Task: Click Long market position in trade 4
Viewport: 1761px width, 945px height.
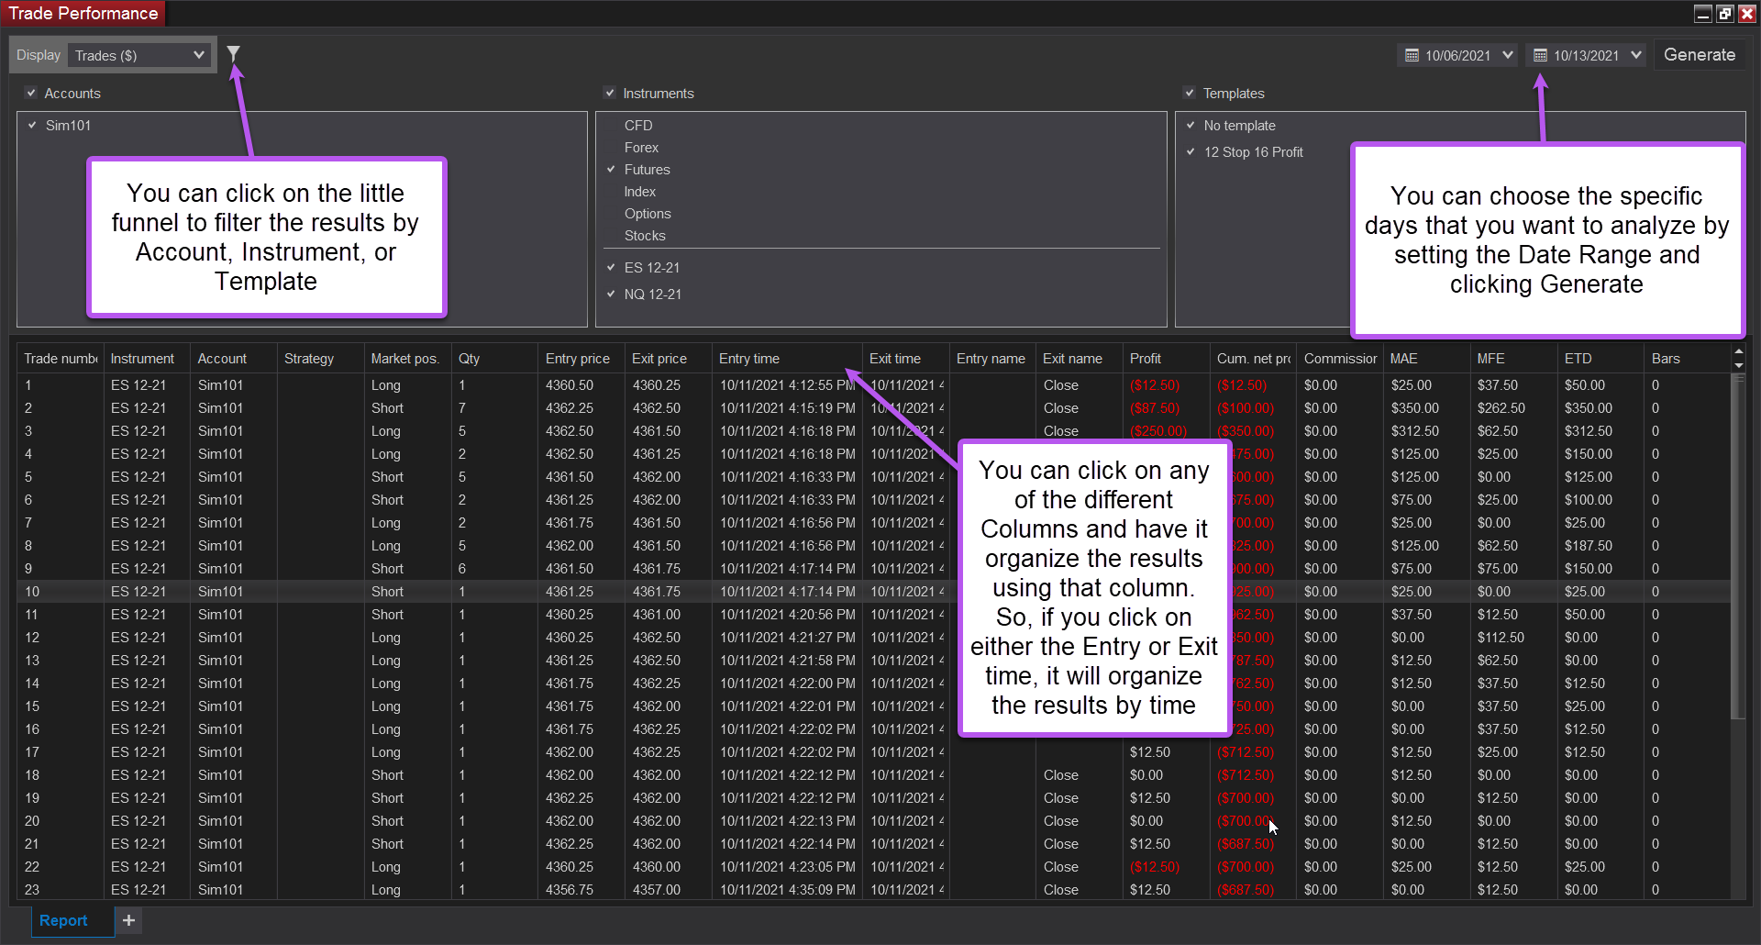Action: point(386,454)
